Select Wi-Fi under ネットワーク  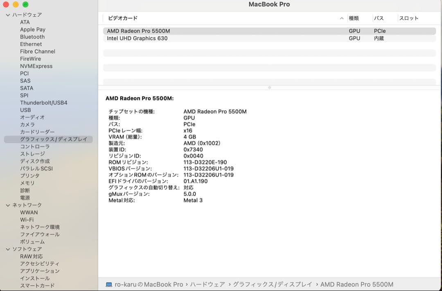(x=27, y=219)
